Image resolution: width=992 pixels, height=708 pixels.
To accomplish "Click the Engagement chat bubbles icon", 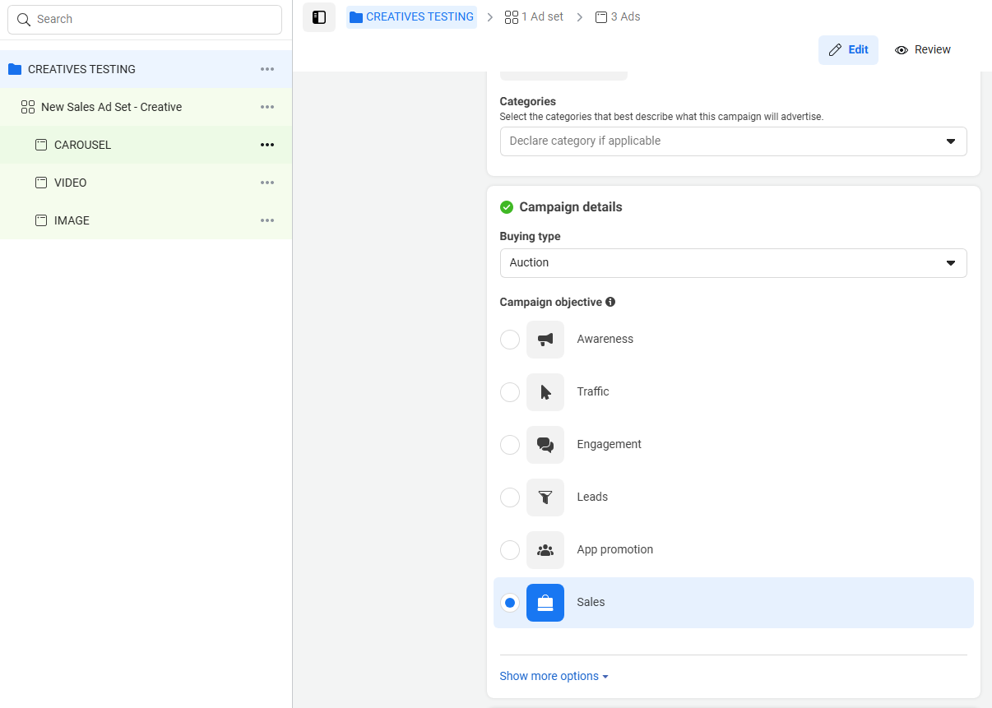I will [545, 445].
